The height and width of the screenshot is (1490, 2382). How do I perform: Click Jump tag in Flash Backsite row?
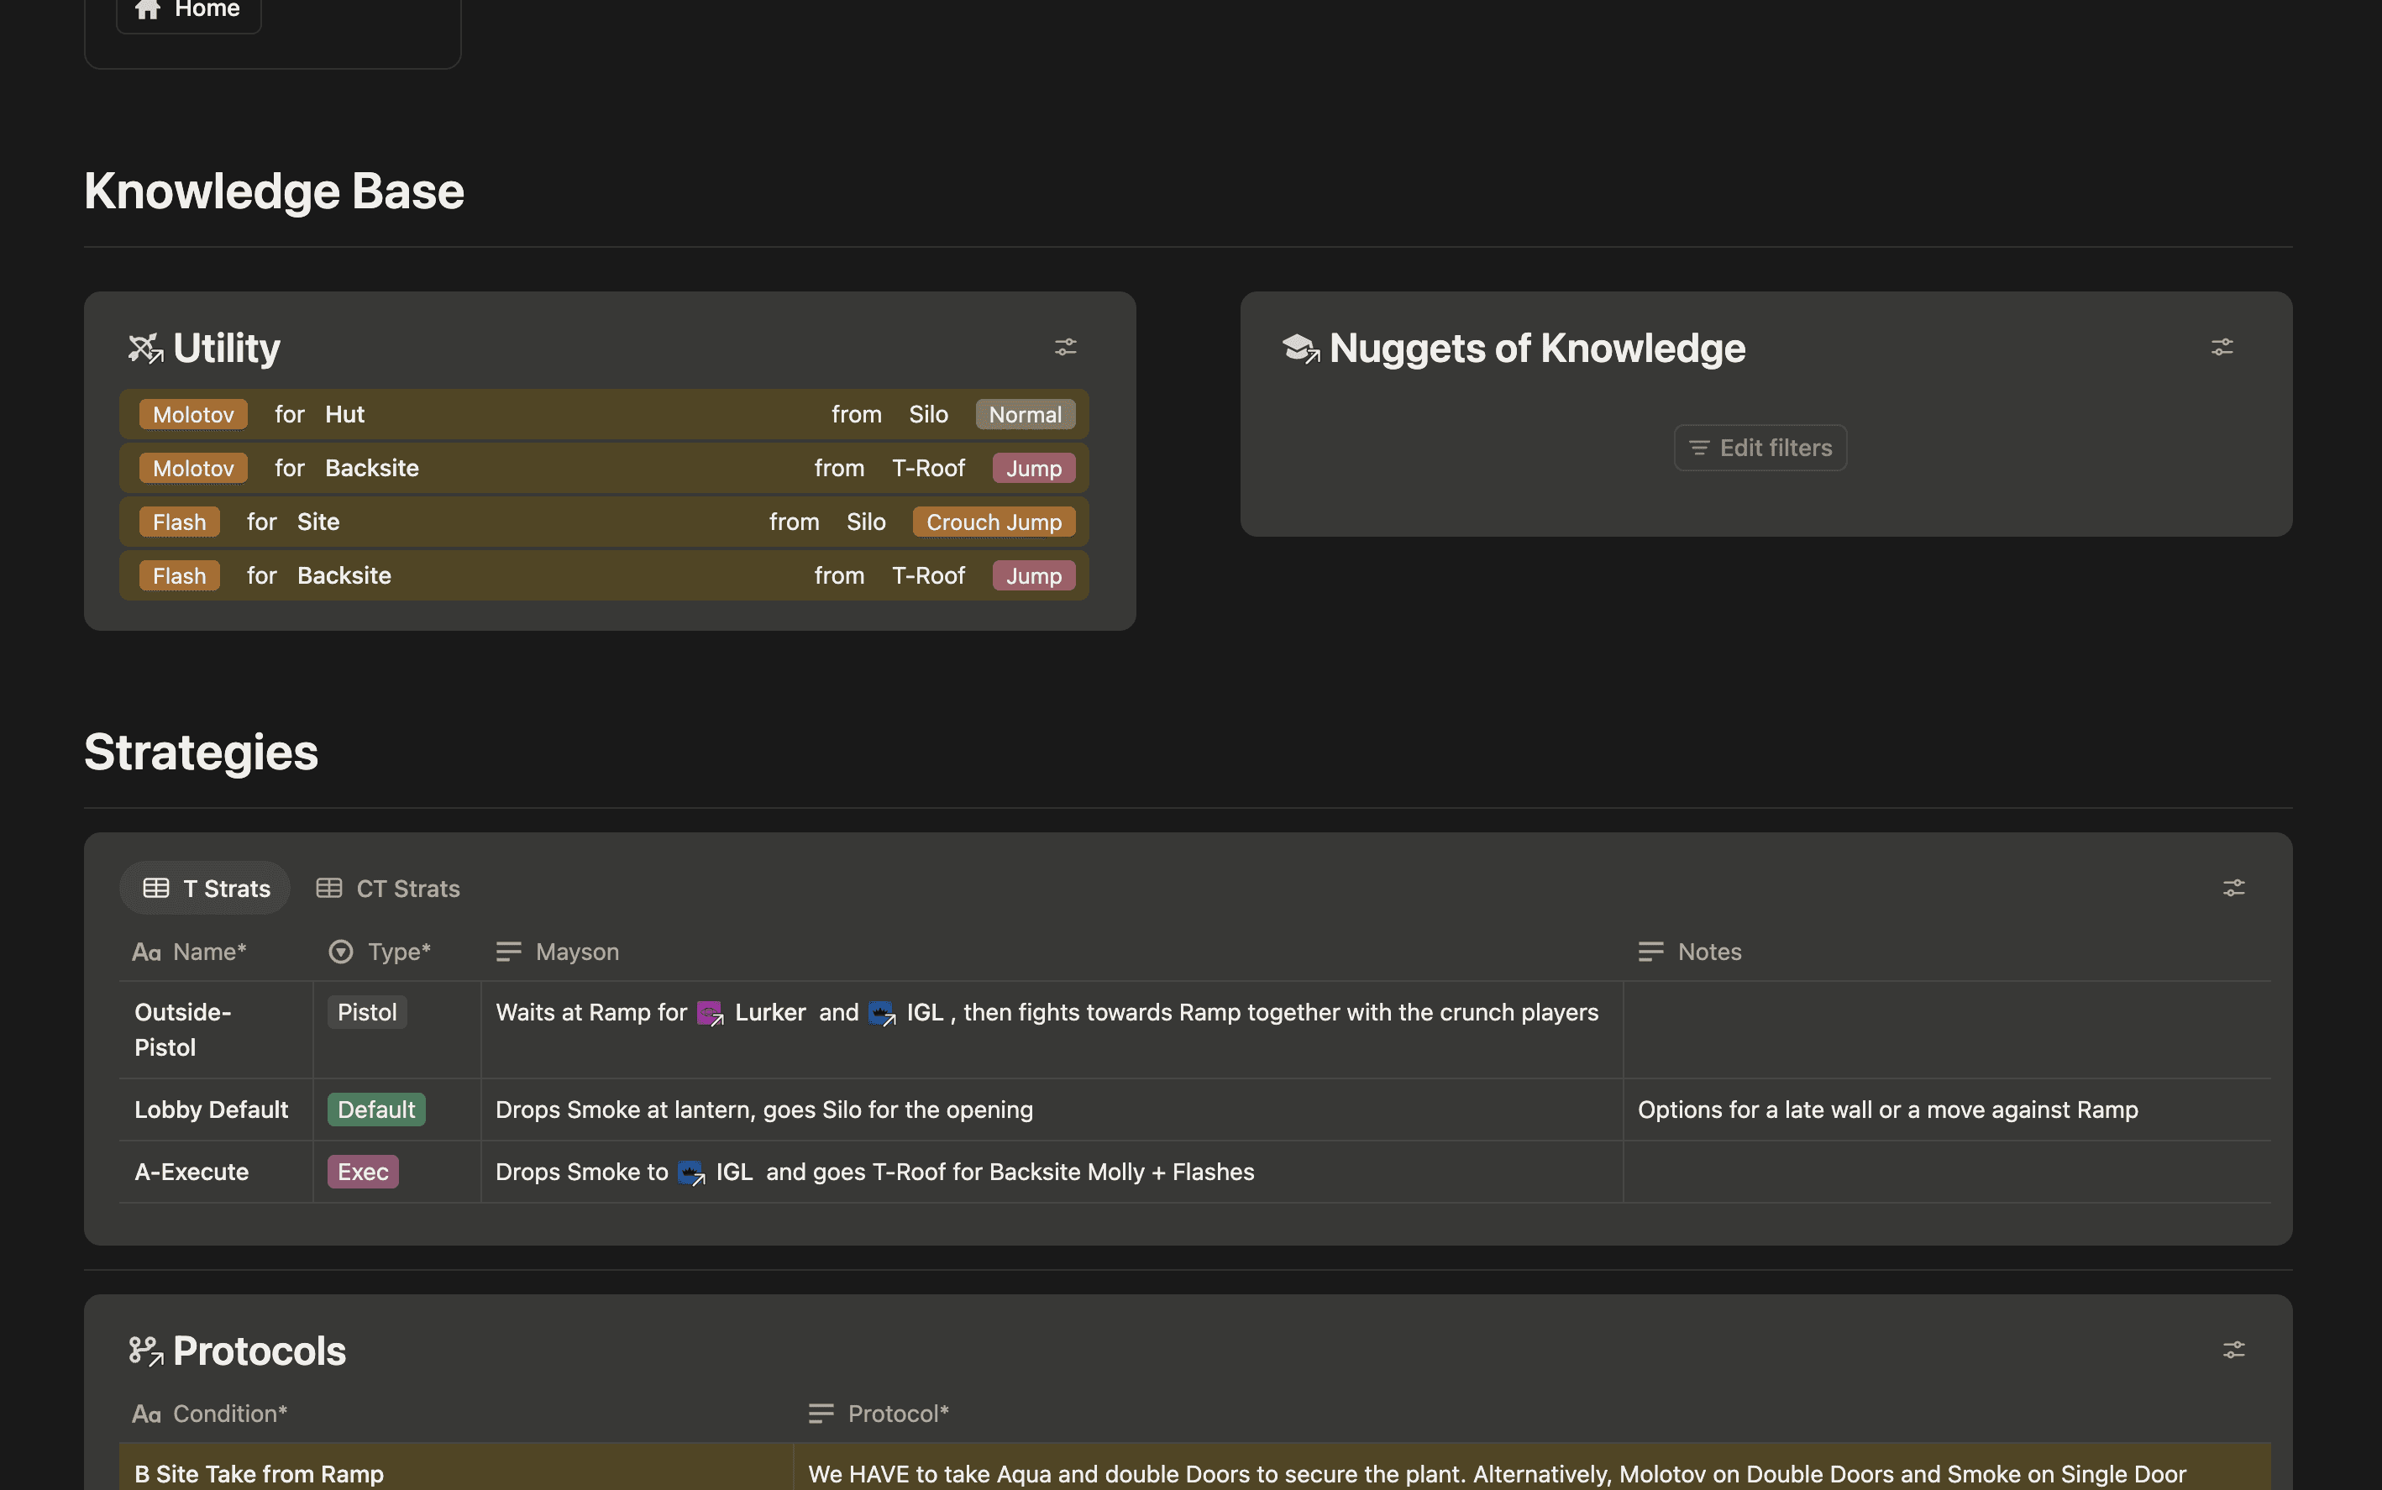click(x=1033, y=575)
